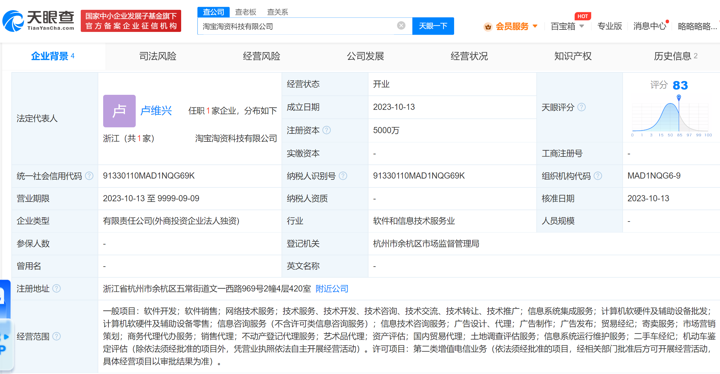Switch search mode to 查关系
The height and width of the screenshot is (374, 720).
click(x=277, y=12)
